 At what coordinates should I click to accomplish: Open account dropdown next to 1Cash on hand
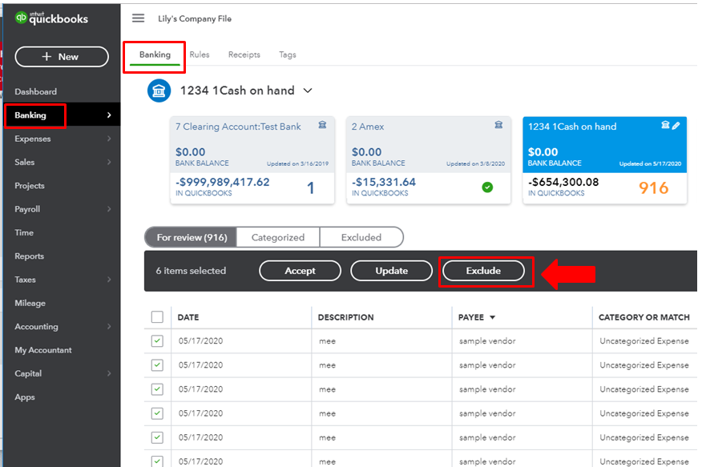point(308,91)
